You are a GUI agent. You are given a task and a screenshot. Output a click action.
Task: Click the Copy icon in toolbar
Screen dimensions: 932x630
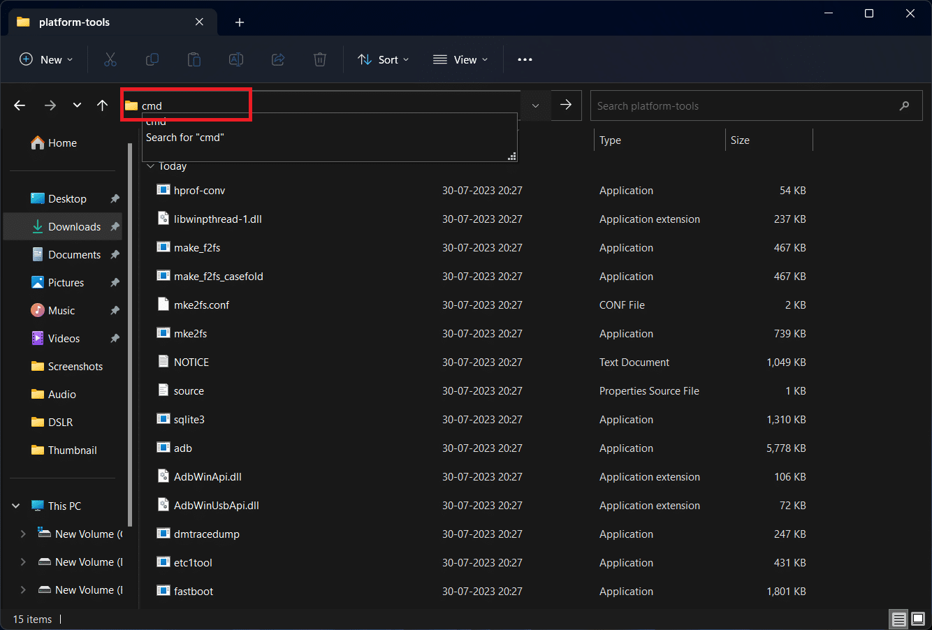[152, 60]
